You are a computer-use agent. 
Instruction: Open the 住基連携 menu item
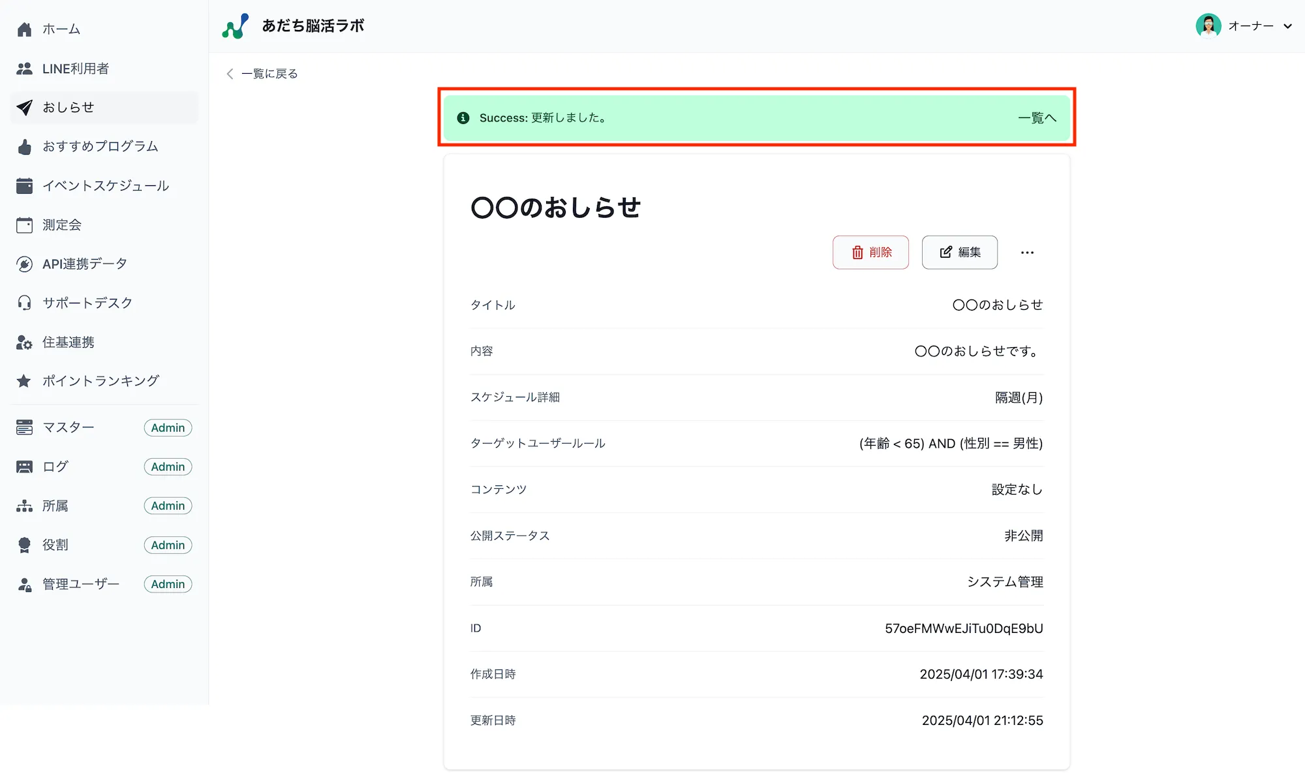(x=69, y=342)
